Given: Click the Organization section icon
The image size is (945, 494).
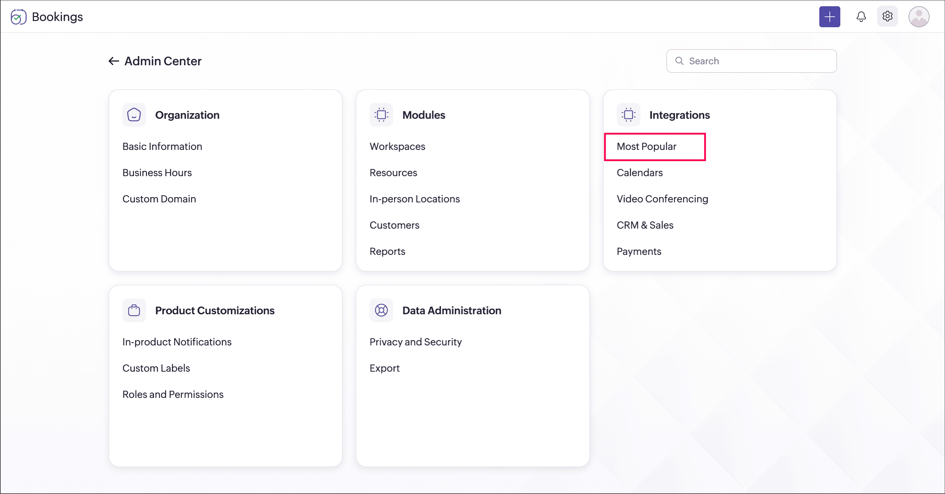Looking at the screenshot, I should coord(134,115).
